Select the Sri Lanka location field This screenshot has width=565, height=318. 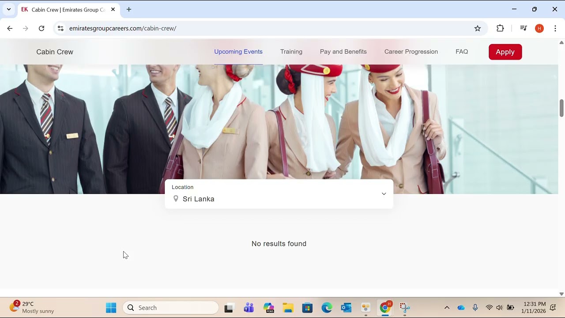pos(279,194)
